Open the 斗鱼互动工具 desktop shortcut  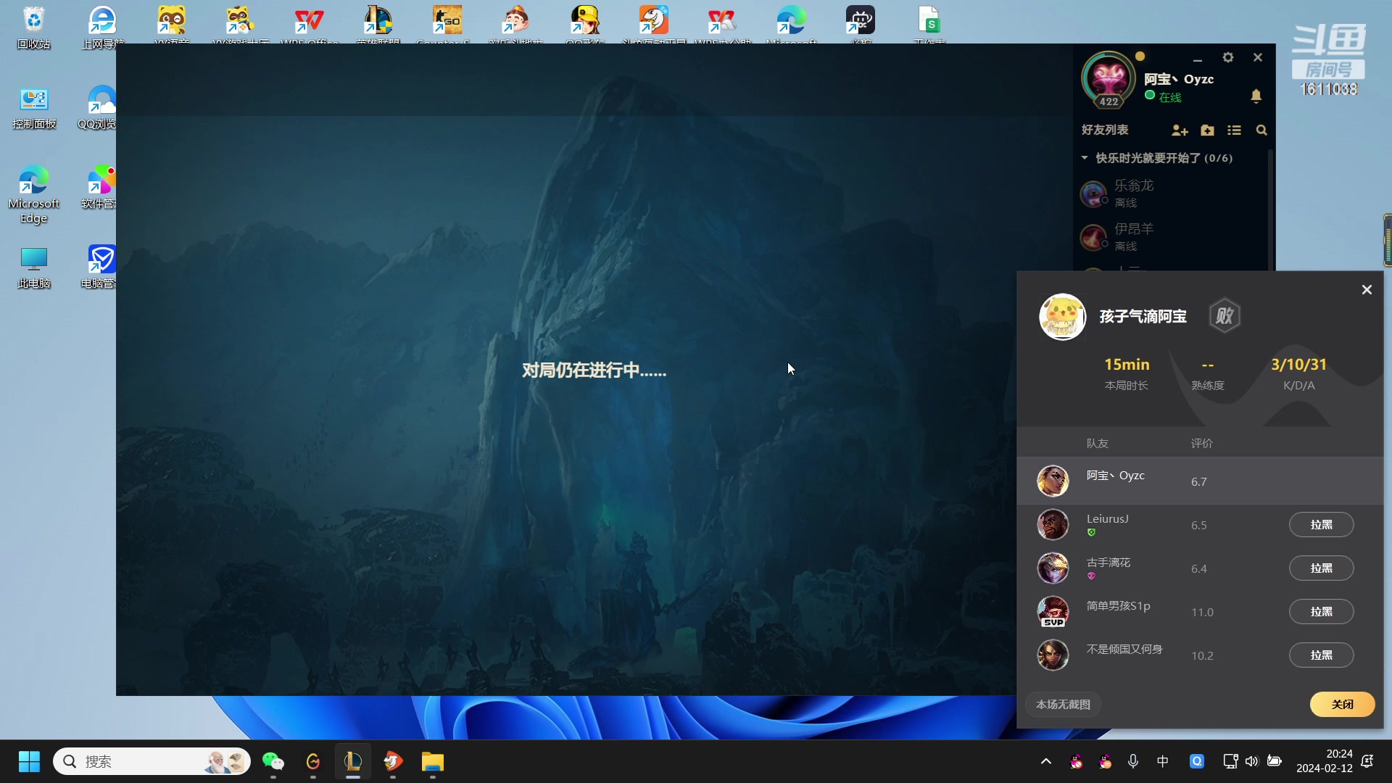653,25
